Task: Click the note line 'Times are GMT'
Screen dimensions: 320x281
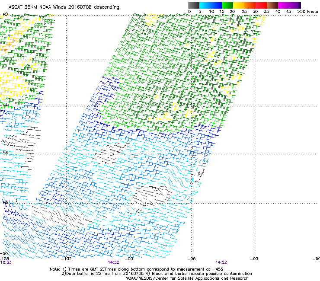Action: coord(84,269)
